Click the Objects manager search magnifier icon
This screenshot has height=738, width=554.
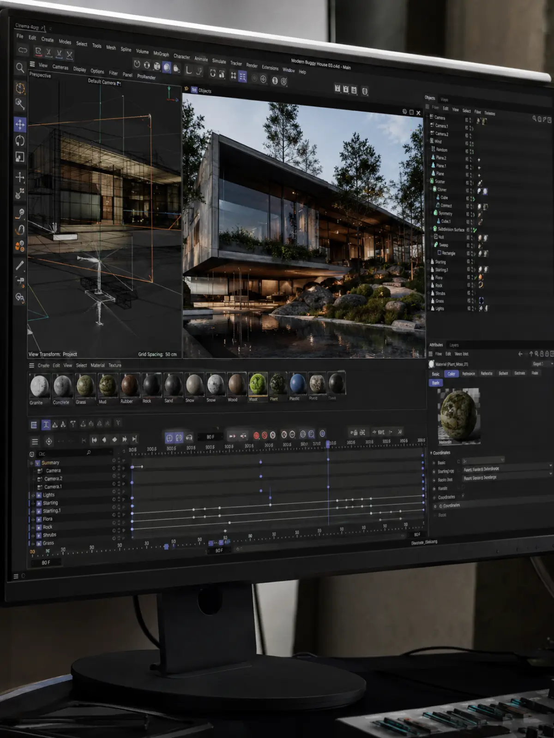coord(534,119)
